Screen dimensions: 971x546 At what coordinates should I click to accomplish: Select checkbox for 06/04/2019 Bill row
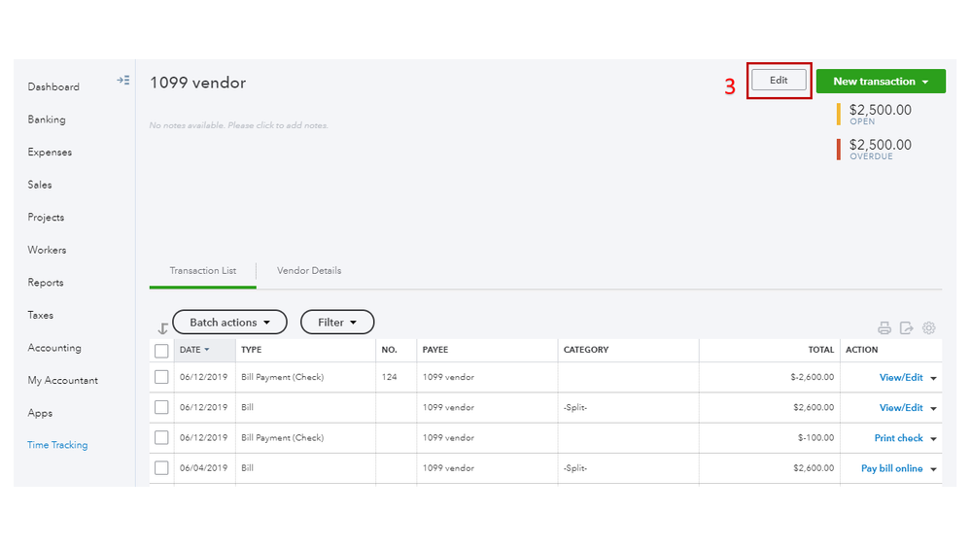tap(161, 468)
